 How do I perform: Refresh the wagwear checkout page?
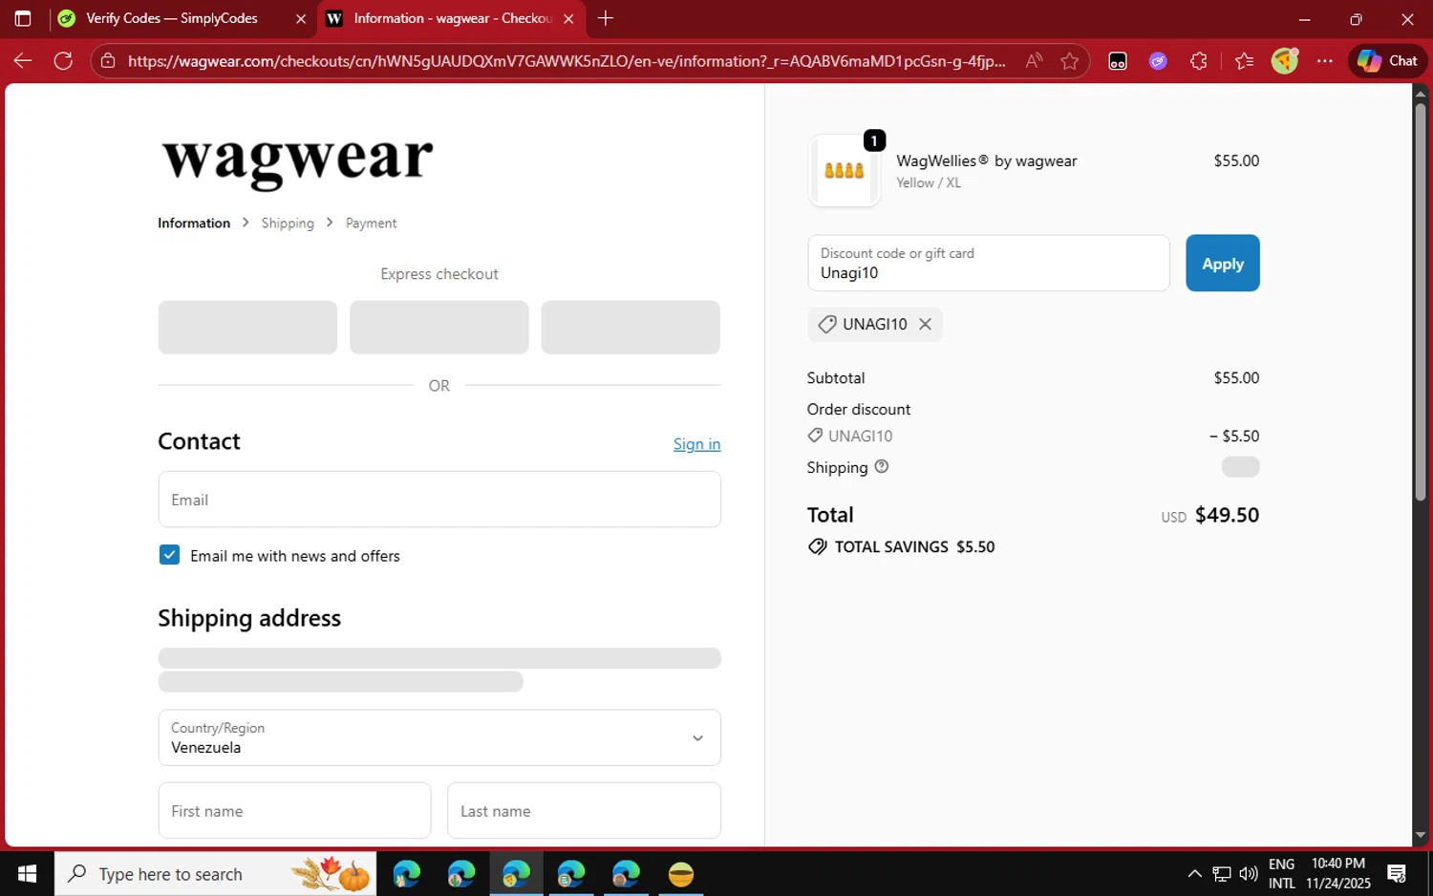(x=63, y=61)
